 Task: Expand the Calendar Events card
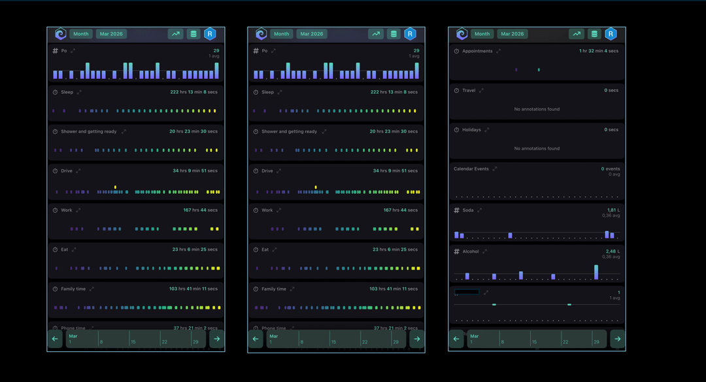(495, 169)
